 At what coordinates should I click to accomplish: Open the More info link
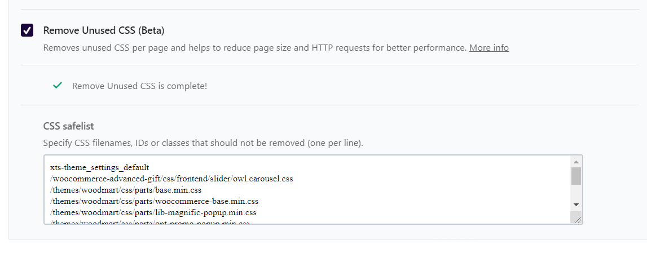[x=488, y=48]
